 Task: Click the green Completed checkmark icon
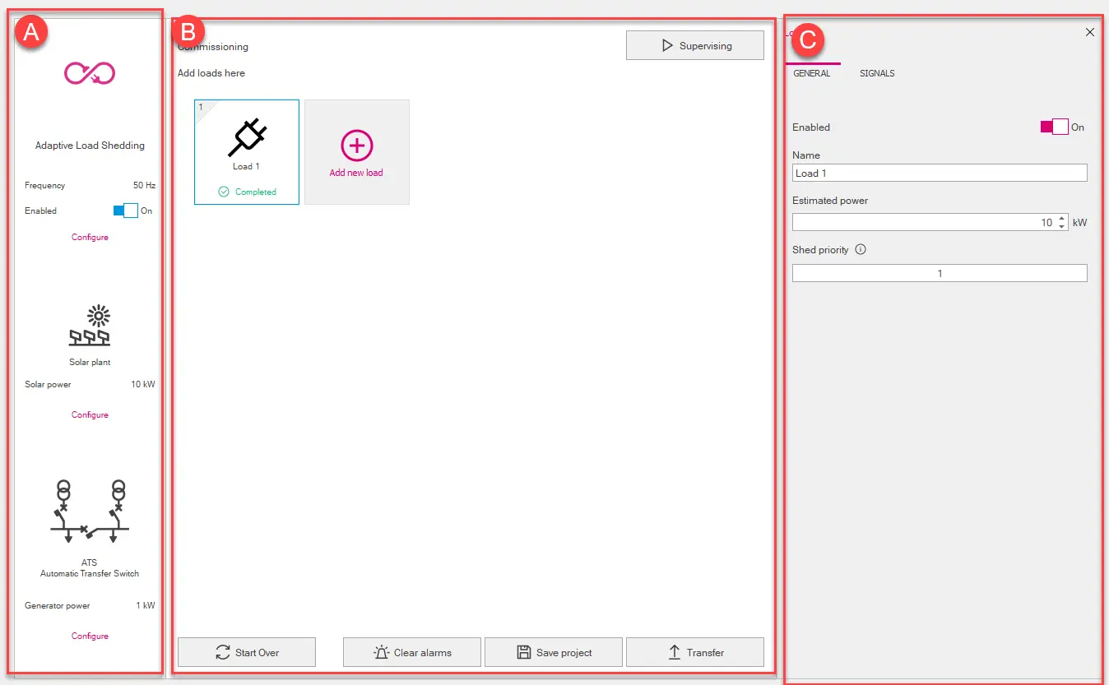coord(224,192)
